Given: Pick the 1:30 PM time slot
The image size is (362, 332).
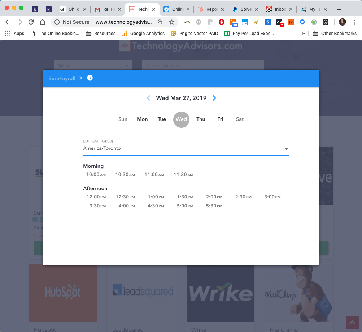Looking at the screenshot, I should [x=185, y=197].
